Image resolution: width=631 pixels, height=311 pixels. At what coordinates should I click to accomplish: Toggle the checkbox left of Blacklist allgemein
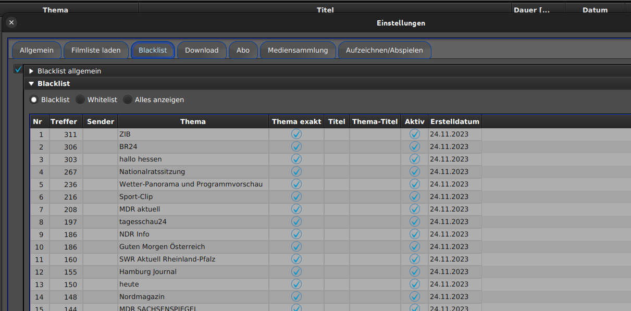tap(18, 69)
